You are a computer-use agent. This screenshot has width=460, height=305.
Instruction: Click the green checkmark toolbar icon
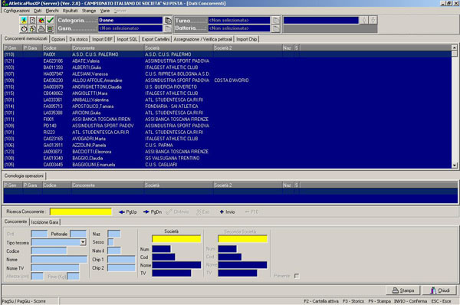click(x=50, y=20)
